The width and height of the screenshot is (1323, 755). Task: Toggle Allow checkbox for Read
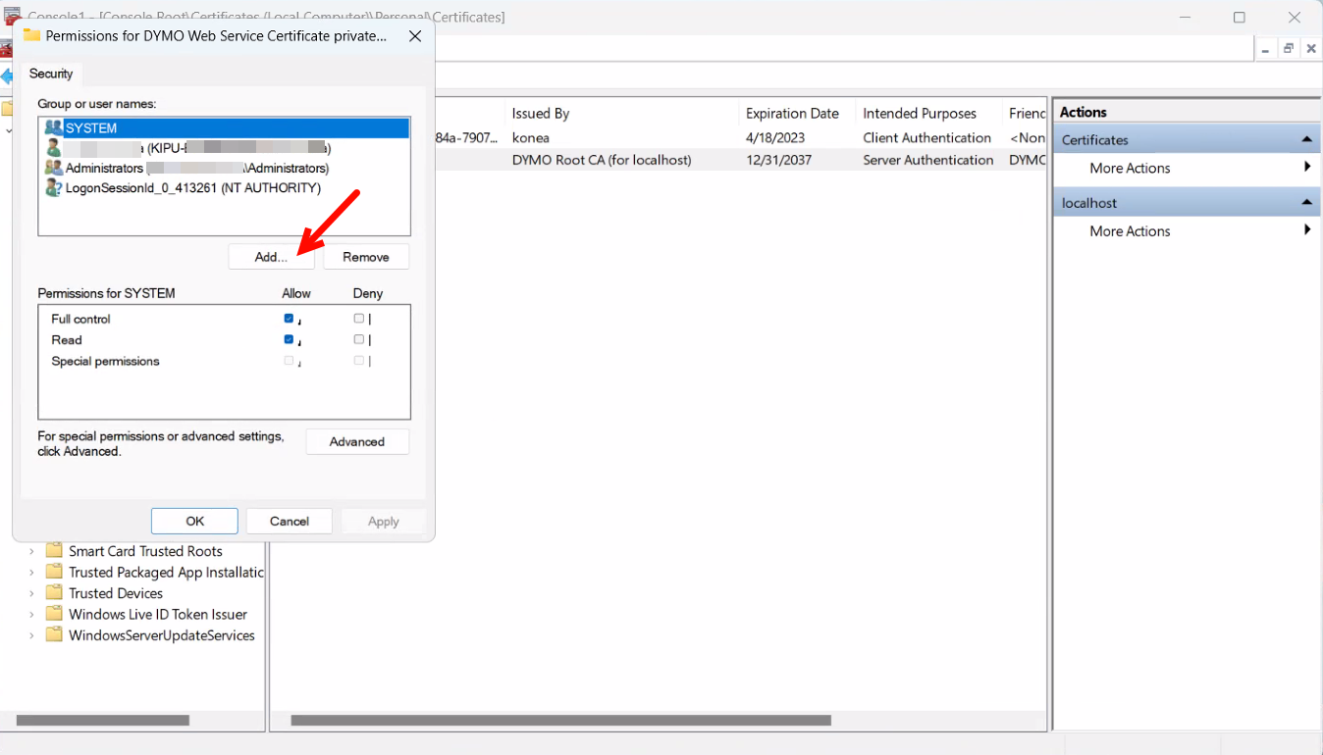(289, 340)
